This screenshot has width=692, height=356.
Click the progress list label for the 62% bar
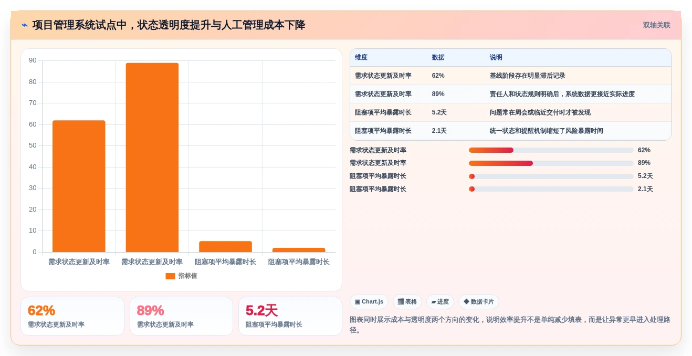[378, 150]
